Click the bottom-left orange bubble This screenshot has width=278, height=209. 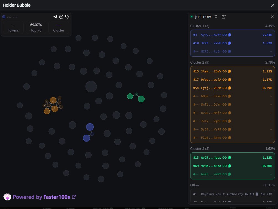pos(47,111)
